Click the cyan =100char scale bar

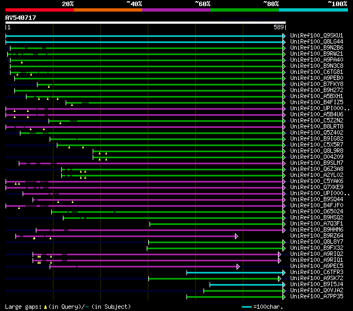click(247, 307)
